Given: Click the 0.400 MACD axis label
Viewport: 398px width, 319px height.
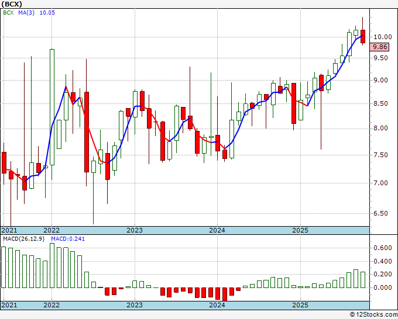Looking at the screenshot, I should [383, 261].
